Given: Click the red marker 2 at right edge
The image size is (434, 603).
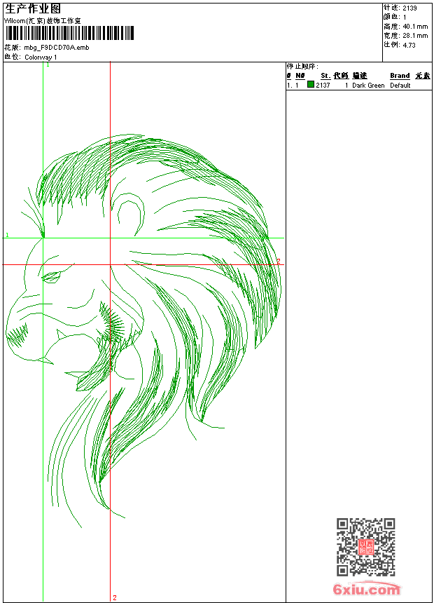Looking at the screenshot, I should (278, 262).
